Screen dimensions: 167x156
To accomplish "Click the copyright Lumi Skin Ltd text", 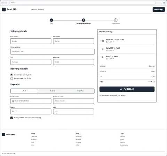I will 8,154.
